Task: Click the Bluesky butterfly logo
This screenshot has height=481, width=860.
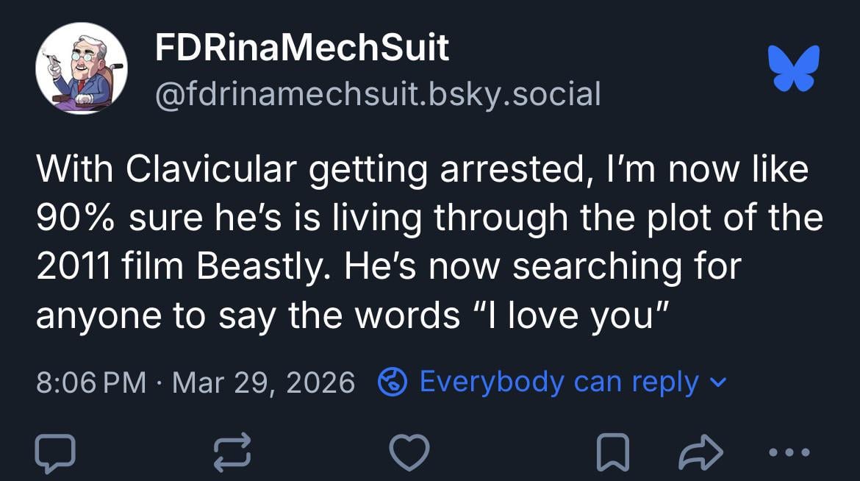Action: [x=793, y=68]
